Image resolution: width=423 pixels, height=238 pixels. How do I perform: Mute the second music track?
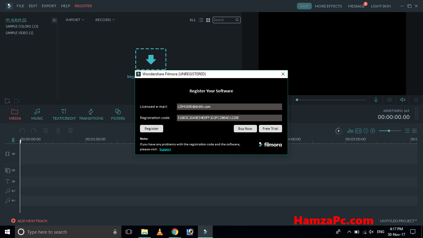[14, 201]
